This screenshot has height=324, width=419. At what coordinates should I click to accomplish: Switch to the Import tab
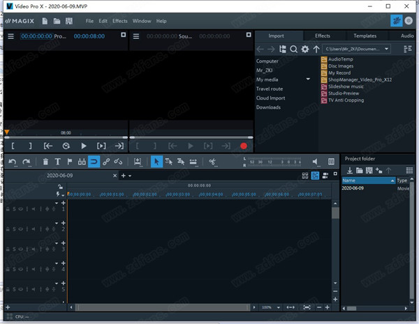point(277,36)
